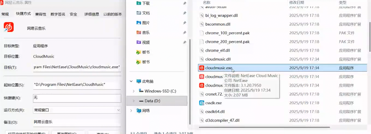The width and height of the screenshot is (371, 134).
Task: Click the 文档 folder icon in navigation pane
Action: 139,13
